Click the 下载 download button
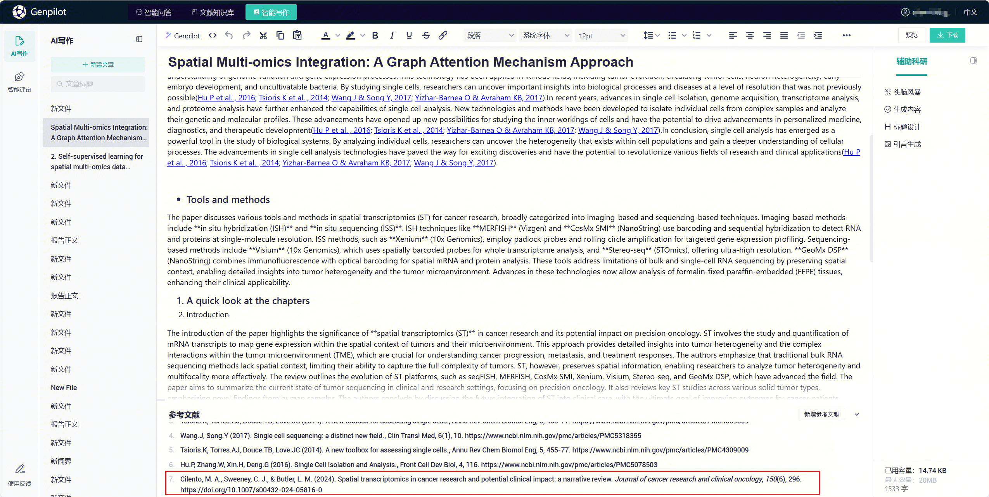This screenshot has width=989, height=497. (x=947, y=35)
